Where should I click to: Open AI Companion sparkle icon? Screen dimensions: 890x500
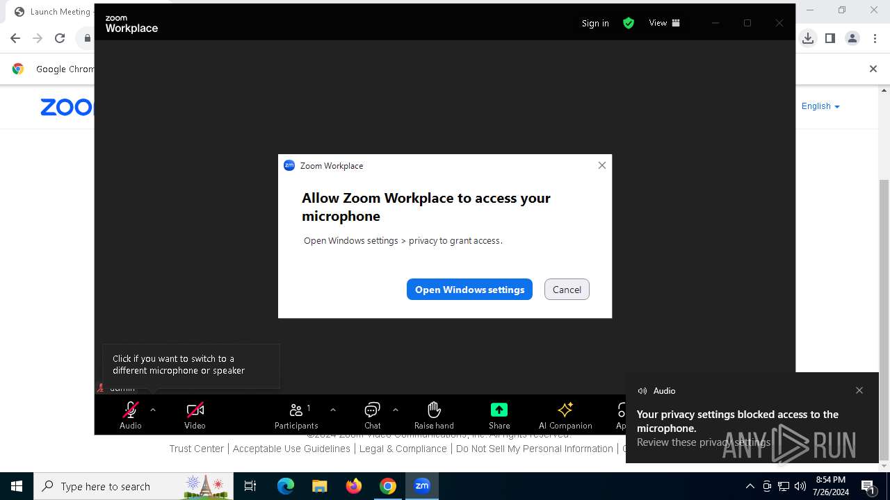tap(565, 410)
